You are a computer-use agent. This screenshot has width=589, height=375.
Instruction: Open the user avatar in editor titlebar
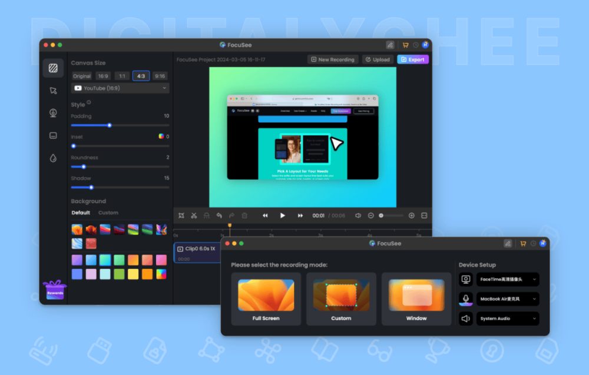pos(425,45)
